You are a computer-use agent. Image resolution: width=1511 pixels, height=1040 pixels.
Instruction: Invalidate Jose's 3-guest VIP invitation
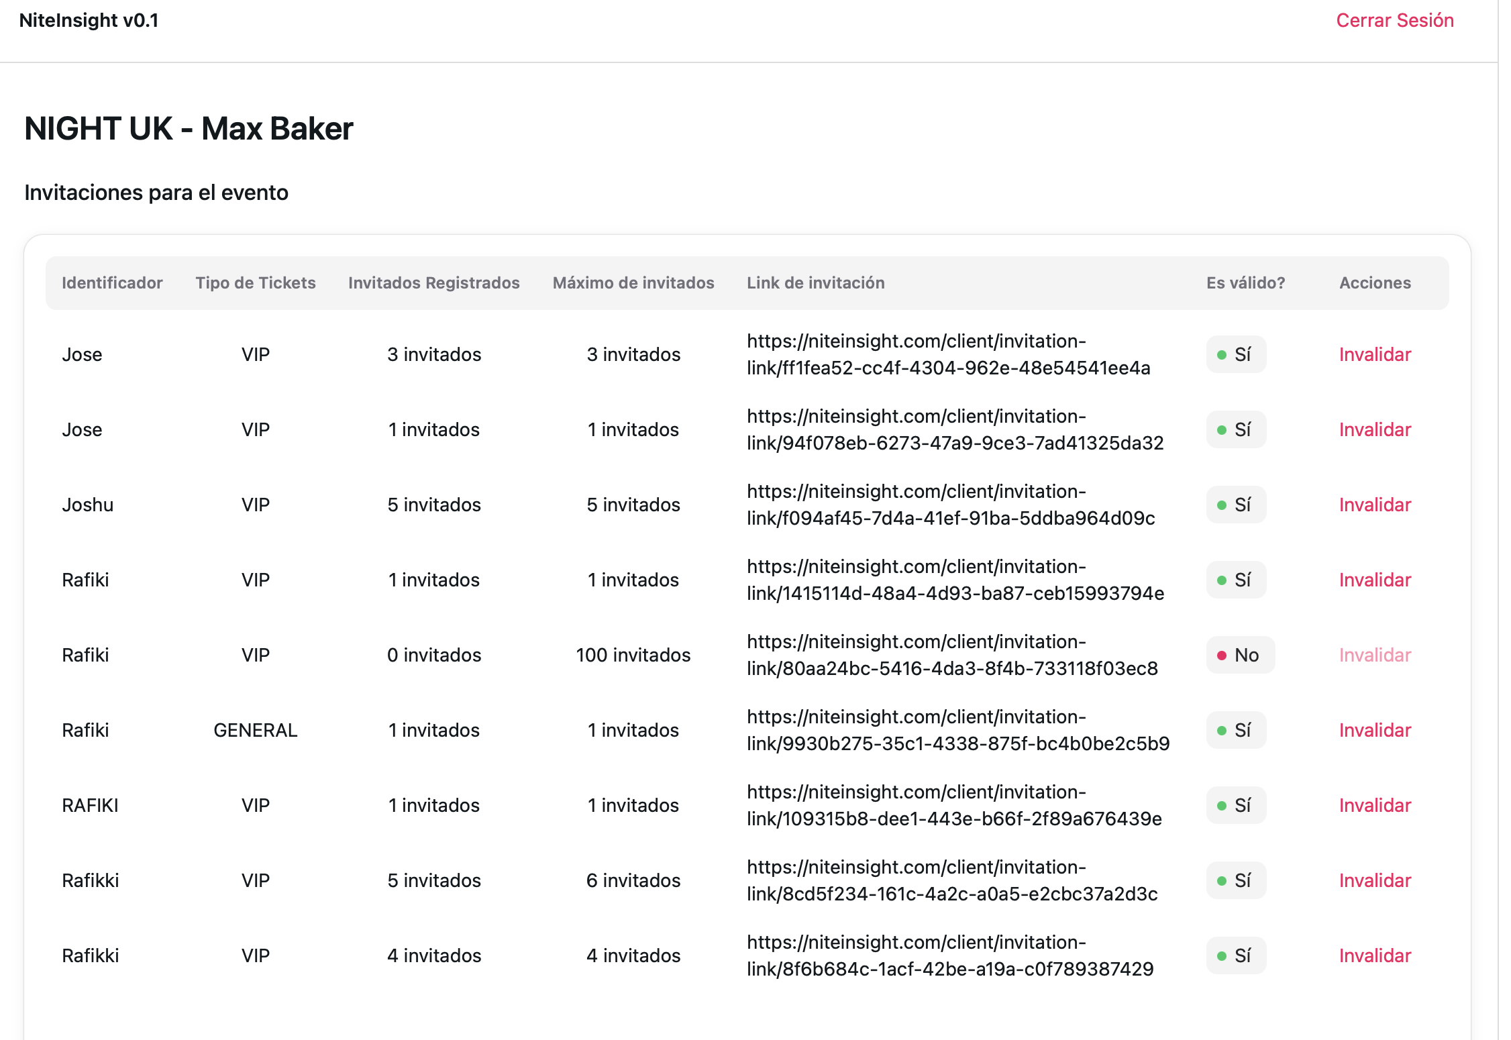tap(1374, 354)
